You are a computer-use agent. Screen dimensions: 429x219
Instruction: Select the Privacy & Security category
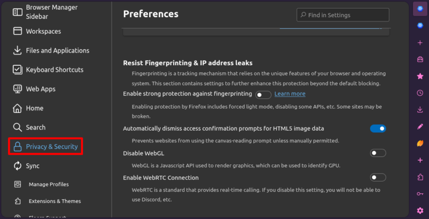[x=51, y=147]
